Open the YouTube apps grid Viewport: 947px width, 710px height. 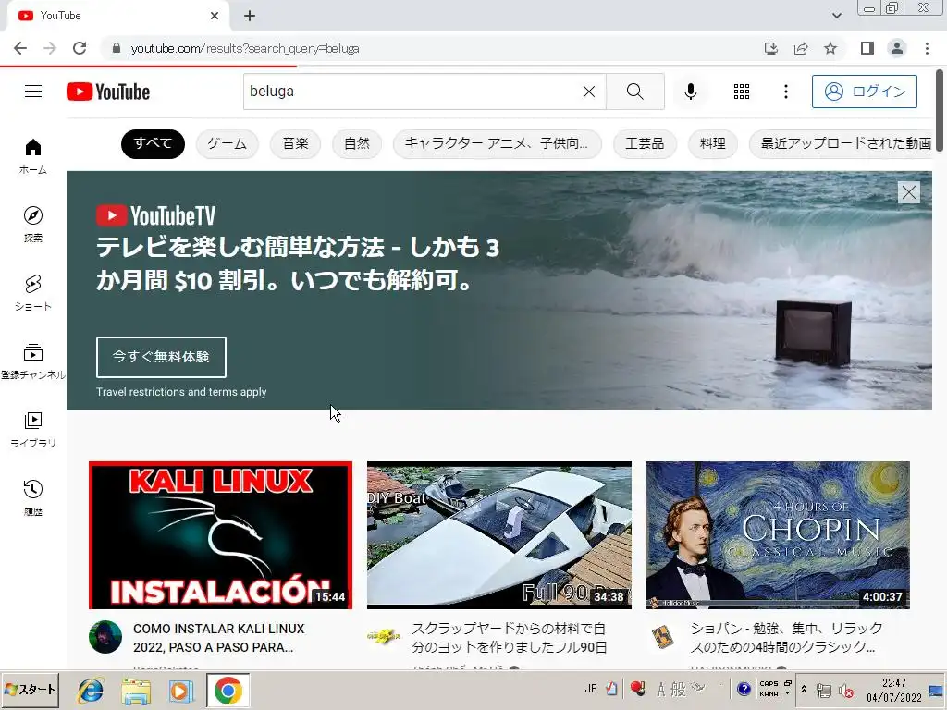coord(742,92)
